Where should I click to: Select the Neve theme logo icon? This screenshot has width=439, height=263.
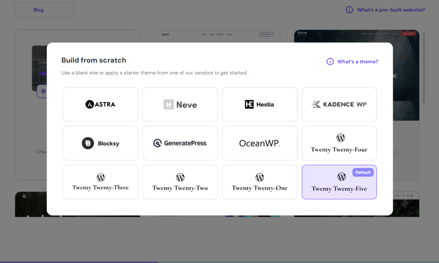tap(168, 105)
